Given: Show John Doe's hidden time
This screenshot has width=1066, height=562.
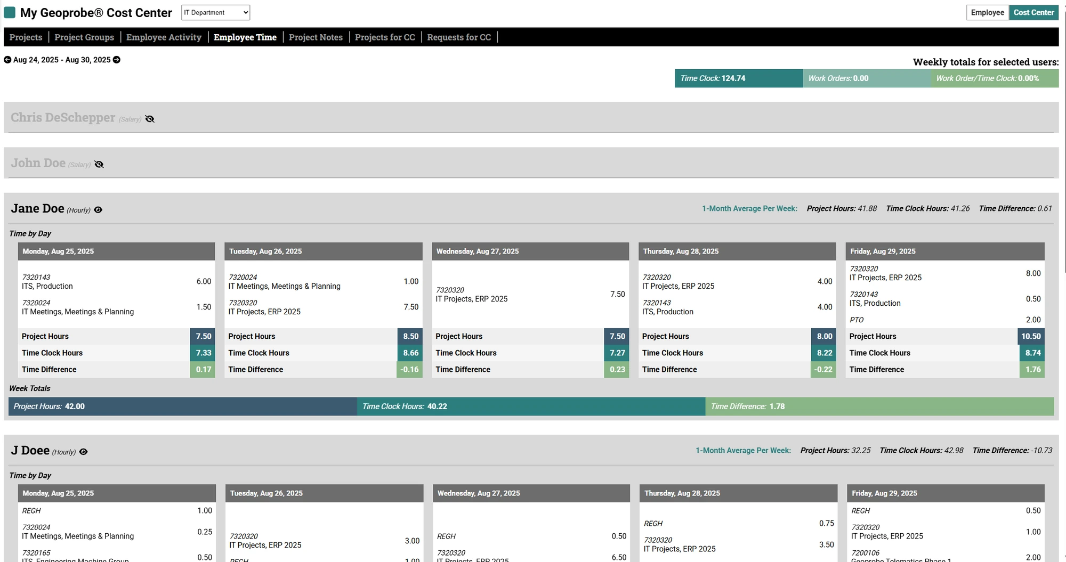Looking at the screenshot, I should [x=99, y=165].
